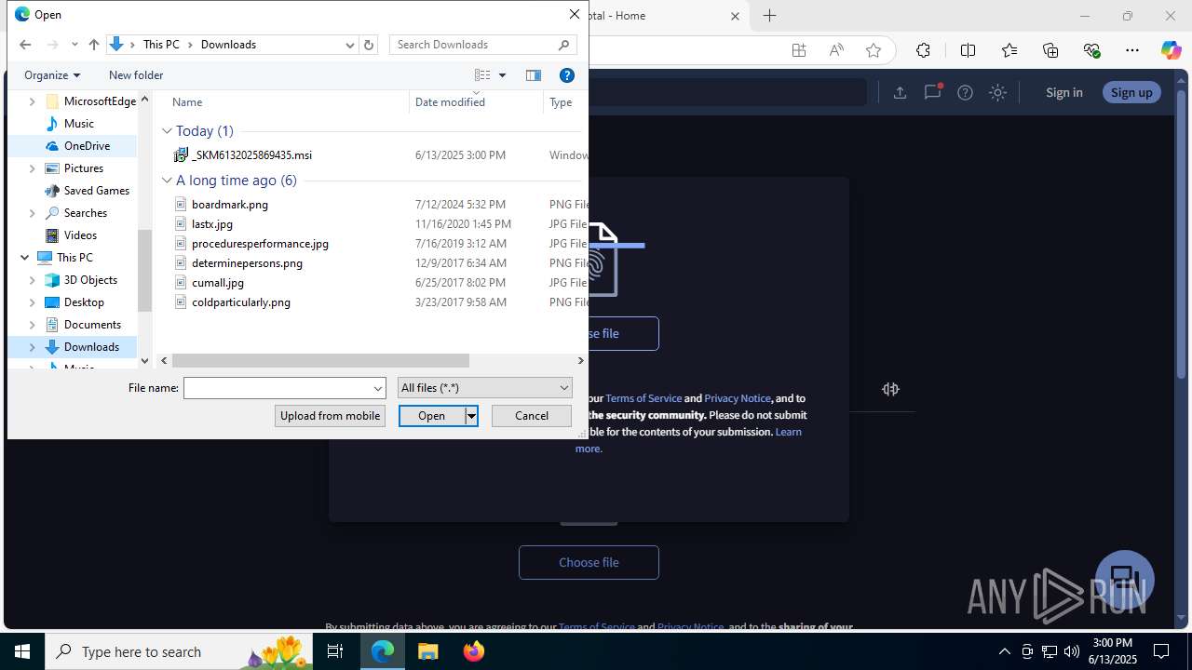Open dialog help question mark
This screenshot has width=1192, height=670.
point(567,75)
